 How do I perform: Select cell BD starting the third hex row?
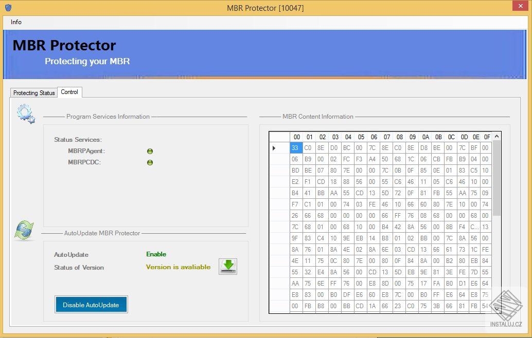click(295, 171)
